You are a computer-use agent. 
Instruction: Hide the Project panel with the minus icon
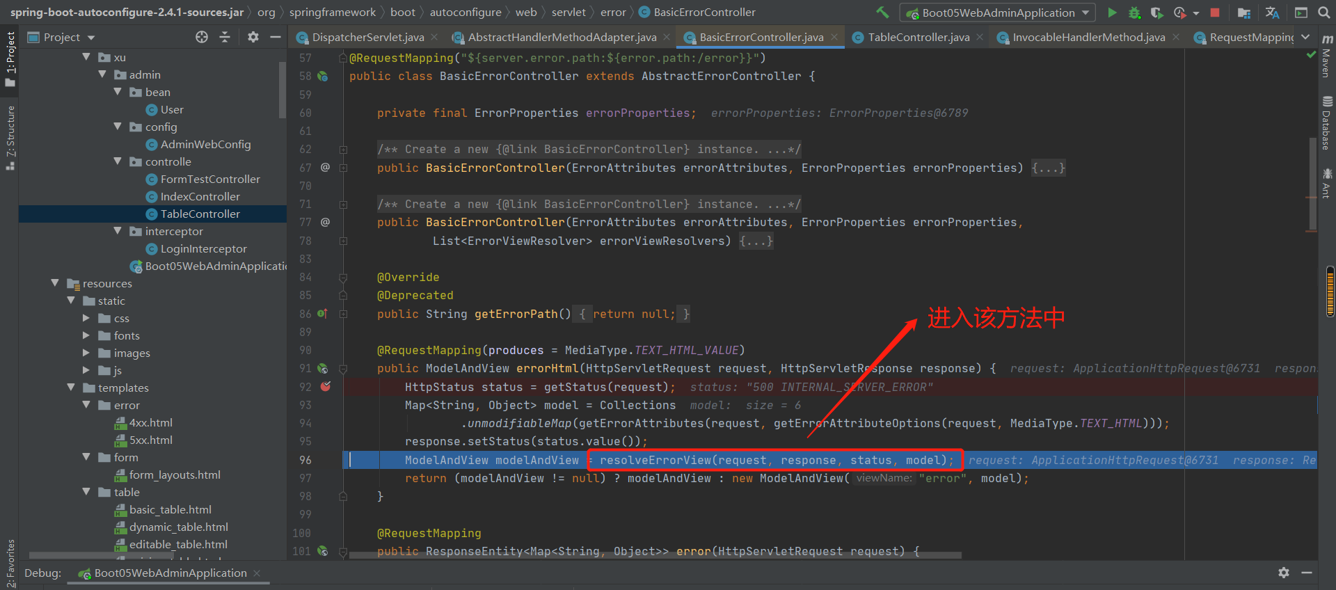point(276,37)
